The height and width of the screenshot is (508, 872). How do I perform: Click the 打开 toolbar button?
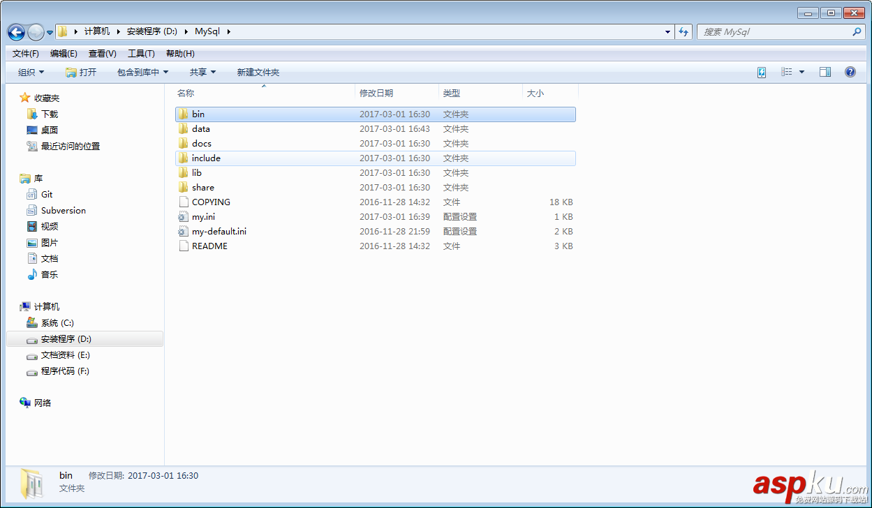[x=81, y=73]
